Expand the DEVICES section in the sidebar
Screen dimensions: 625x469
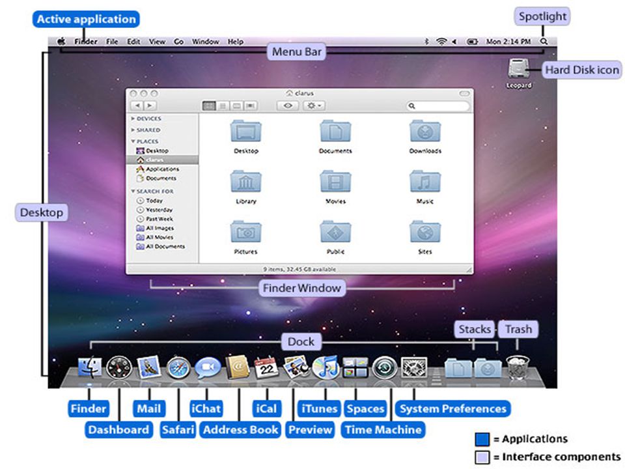click(133, 119)
